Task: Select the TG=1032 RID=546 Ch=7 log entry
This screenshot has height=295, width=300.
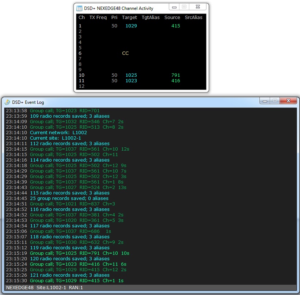Action: click(65, 122)
